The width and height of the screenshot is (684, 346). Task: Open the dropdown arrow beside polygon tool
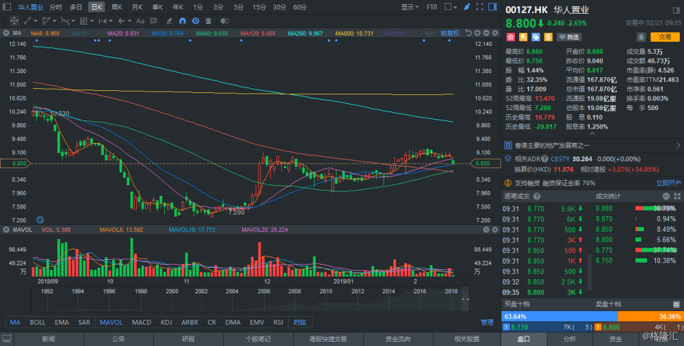tap(55, 21)
